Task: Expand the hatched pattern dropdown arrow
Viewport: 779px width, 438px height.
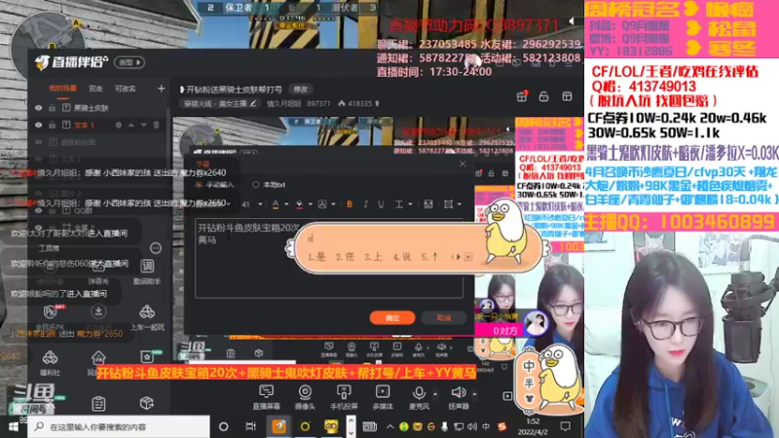Action: tap(459, 204)
